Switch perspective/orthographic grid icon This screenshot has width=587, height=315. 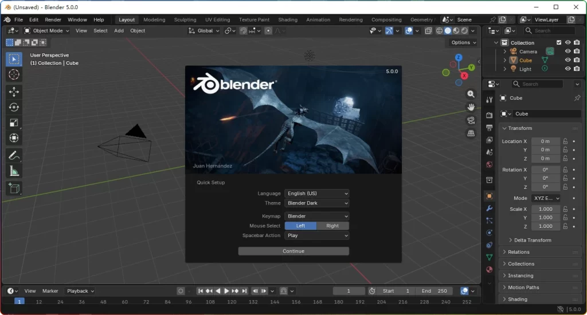click(x=471, y=133)
